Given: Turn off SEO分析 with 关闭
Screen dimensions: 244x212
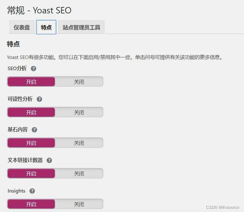Looking at the screenshot, I should click(x=79, y=82).
